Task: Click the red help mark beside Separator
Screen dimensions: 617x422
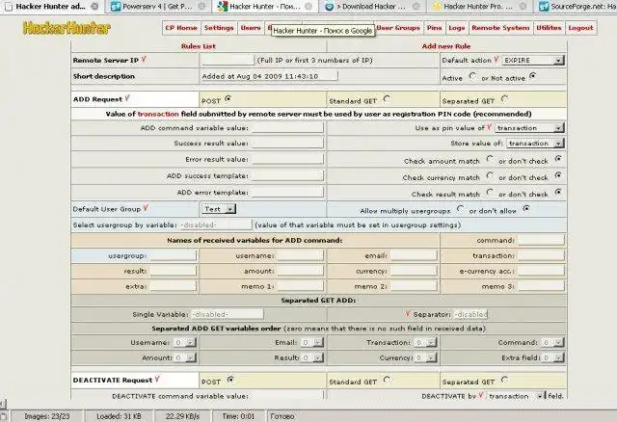Action: (x=410, y=313)
